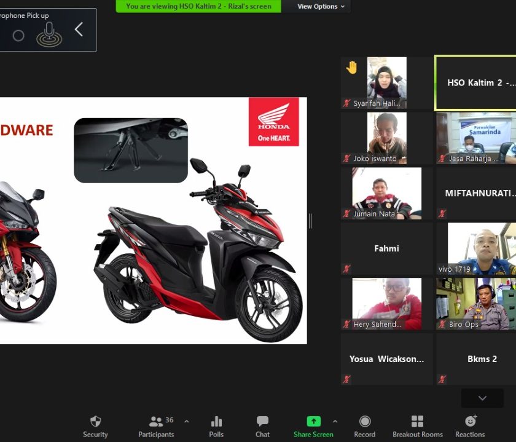Select Jumain Nata's video tile
The height and width of the screenshot is (442, 516).
pyautogui.click(x=386, y=193)
